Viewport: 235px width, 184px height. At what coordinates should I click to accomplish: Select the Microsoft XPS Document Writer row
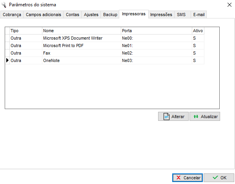105,38
